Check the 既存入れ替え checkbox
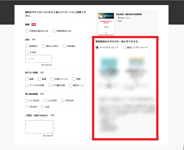 point(43,46)
